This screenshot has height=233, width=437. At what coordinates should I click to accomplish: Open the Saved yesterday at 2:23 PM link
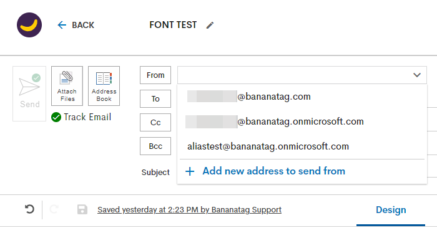pos(190,210)
